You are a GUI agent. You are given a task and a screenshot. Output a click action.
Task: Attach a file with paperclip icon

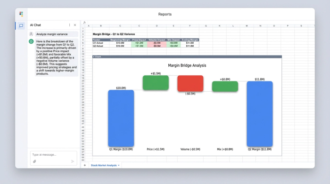34,161
